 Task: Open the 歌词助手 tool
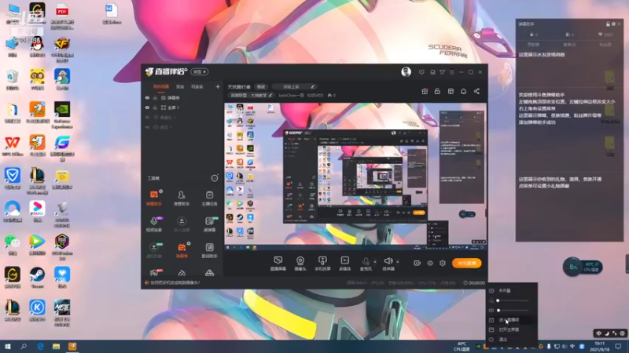point(209,250)
